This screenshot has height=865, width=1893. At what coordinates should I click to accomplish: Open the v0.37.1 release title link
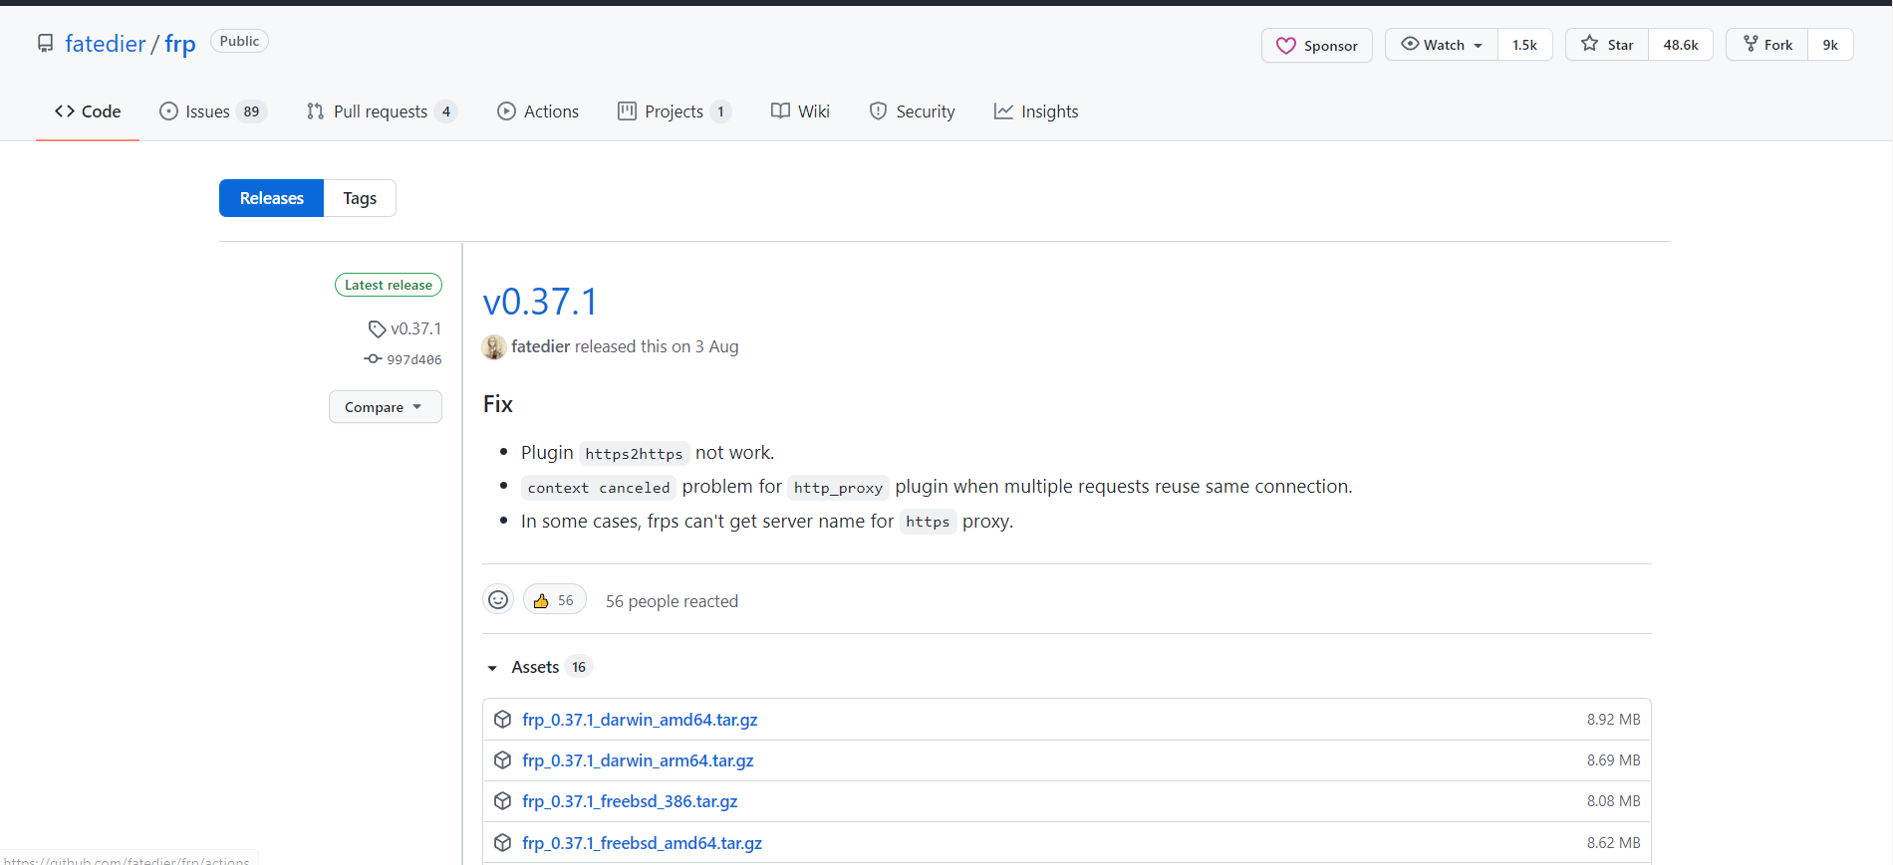coord(540,302)
